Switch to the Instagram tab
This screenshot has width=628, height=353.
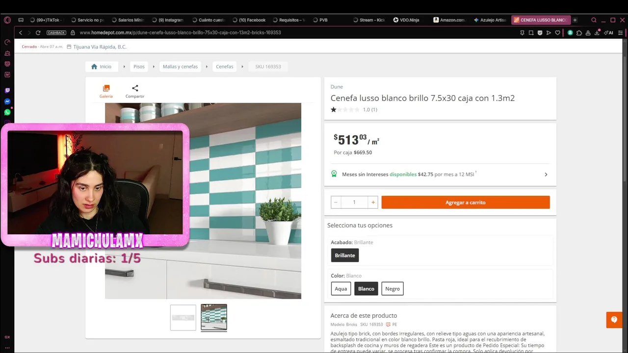tap(167, 20)
